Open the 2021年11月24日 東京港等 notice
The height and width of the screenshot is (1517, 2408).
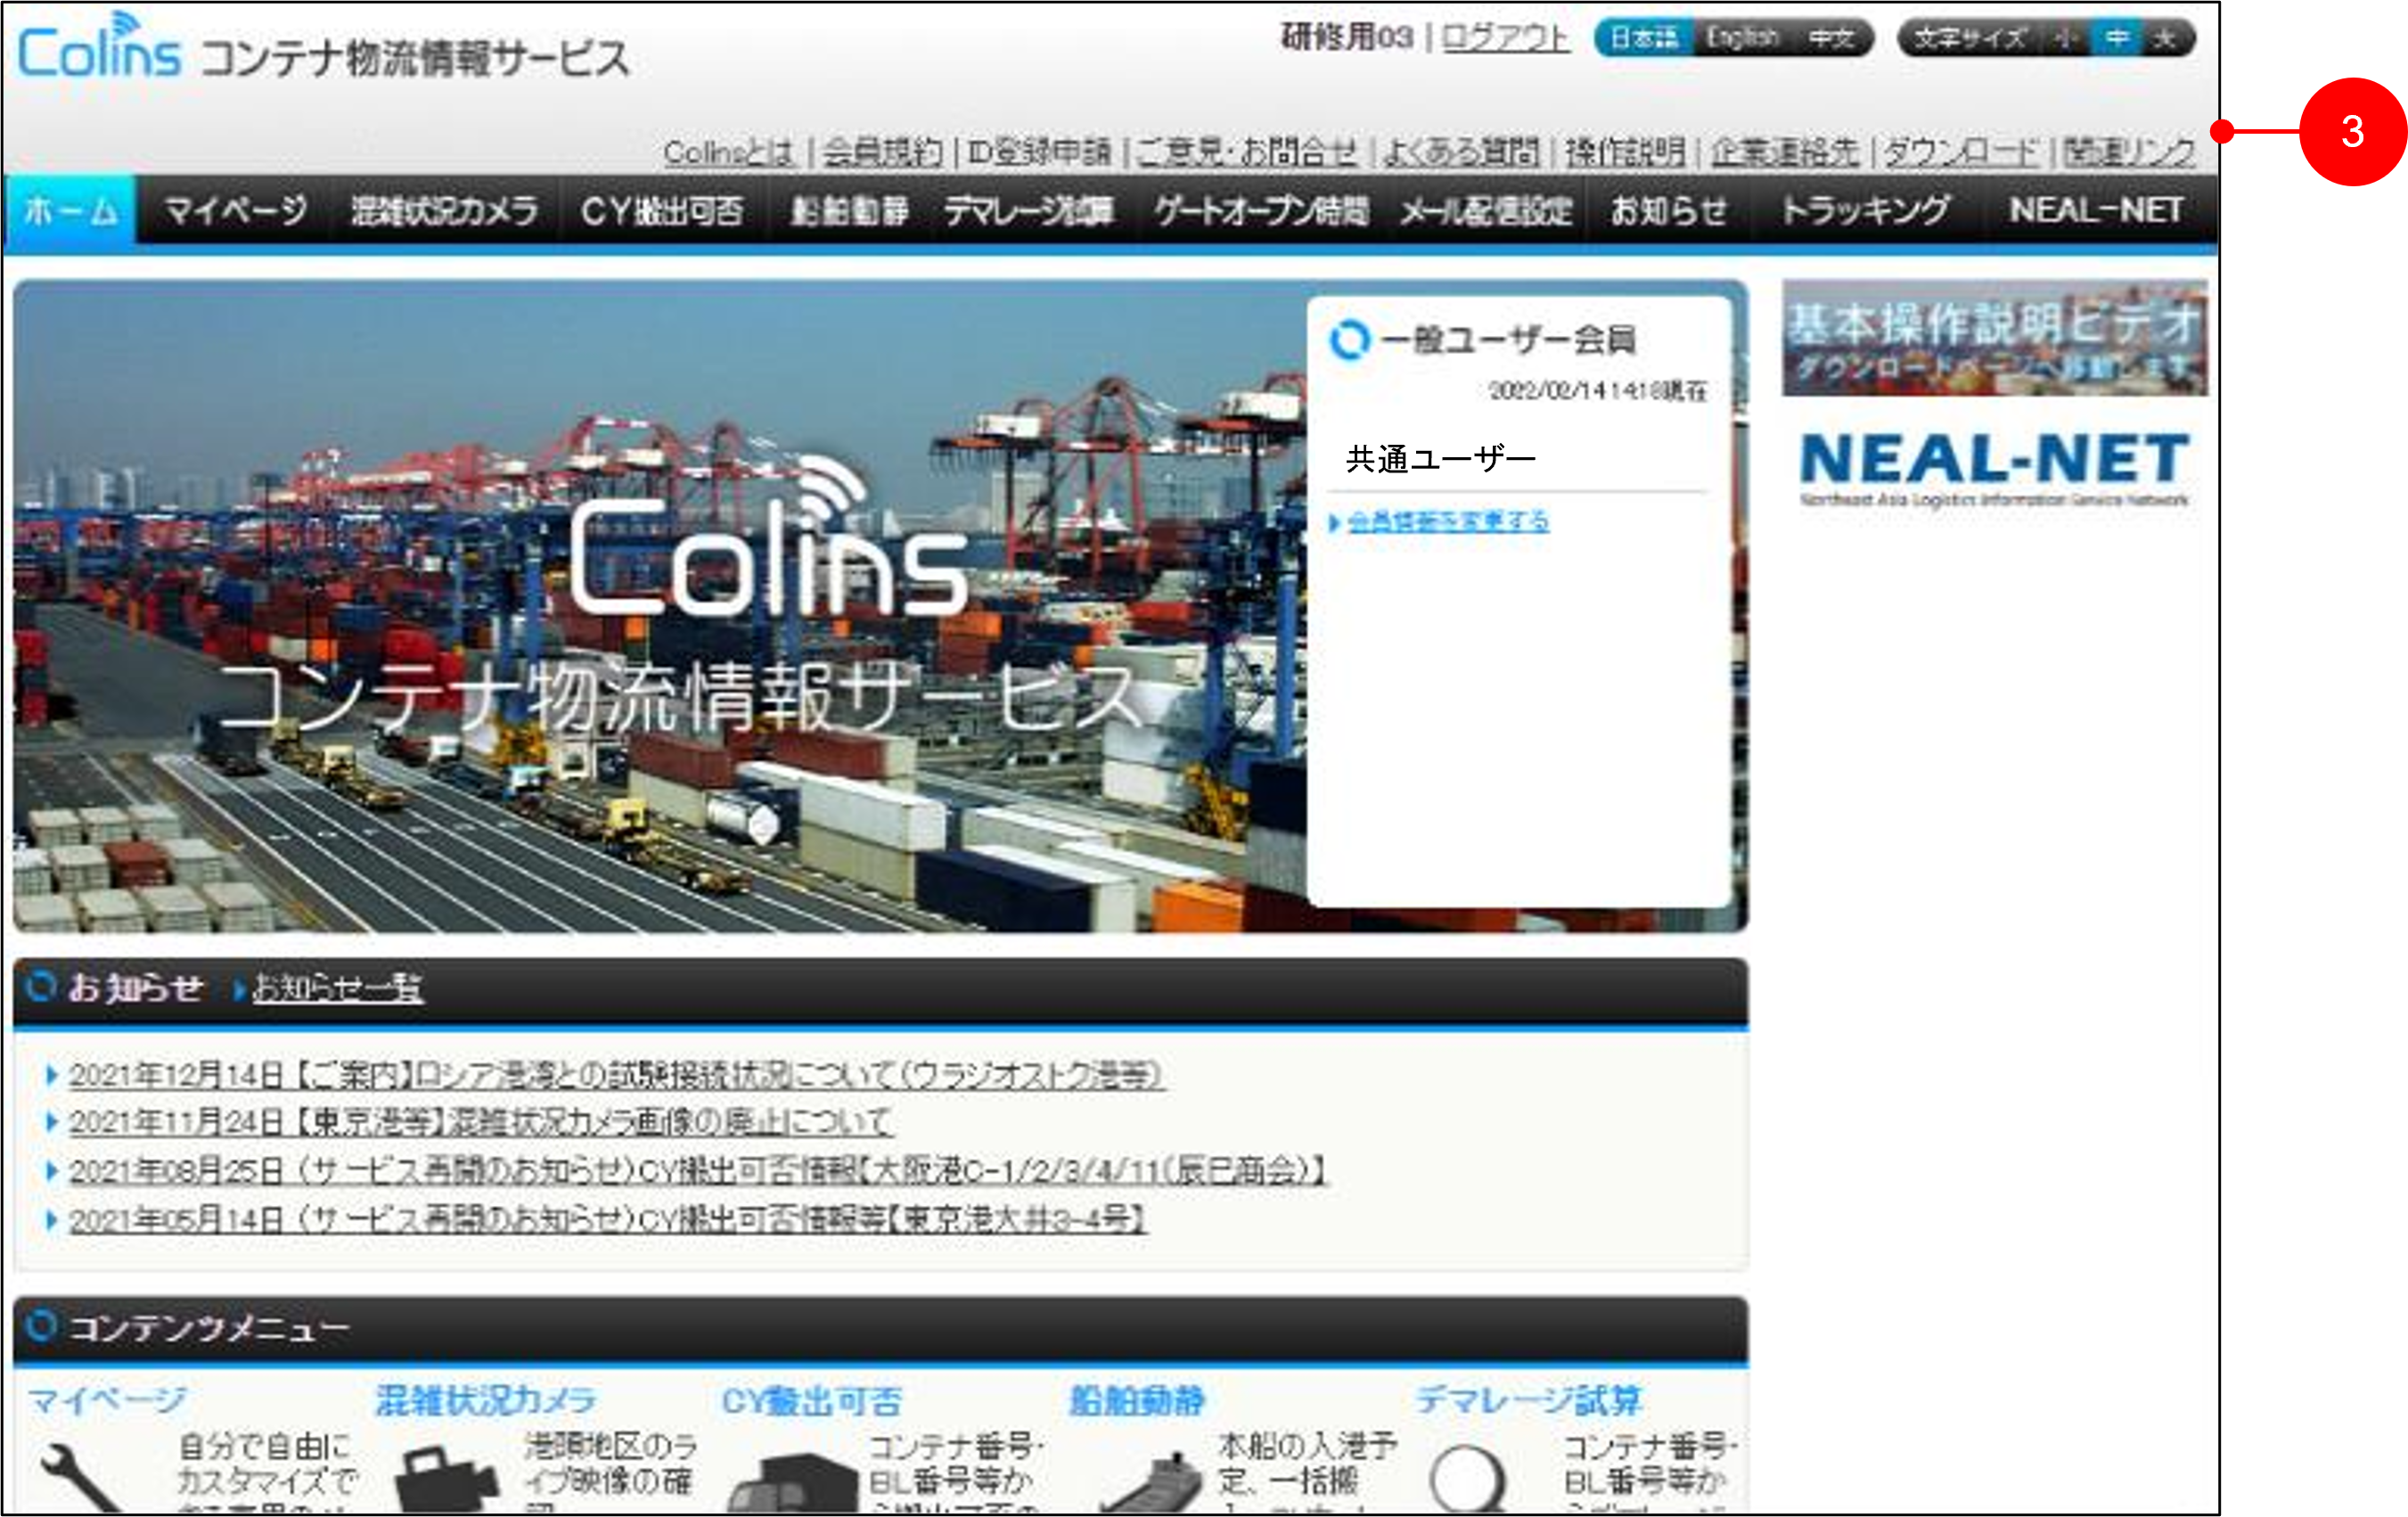coord(480,1122)
